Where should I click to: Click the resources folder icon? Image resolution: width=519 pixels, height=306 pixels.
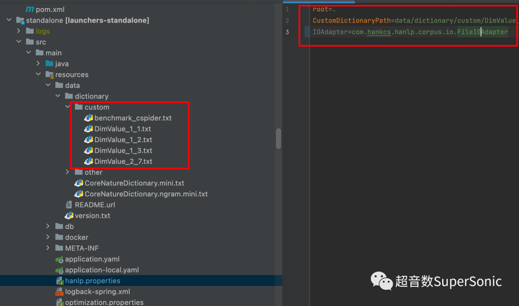pos(49,74)
